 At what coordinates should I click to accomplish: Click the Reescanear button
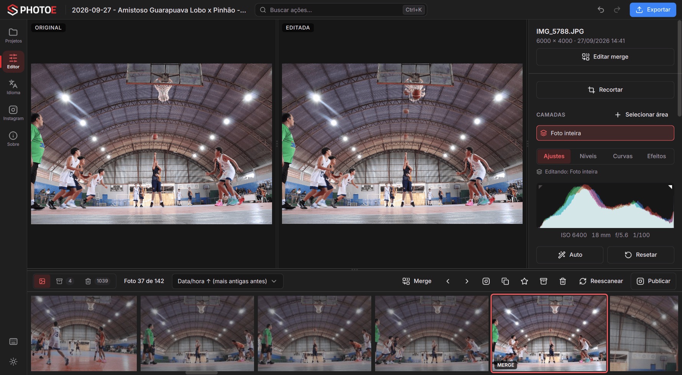601,281
